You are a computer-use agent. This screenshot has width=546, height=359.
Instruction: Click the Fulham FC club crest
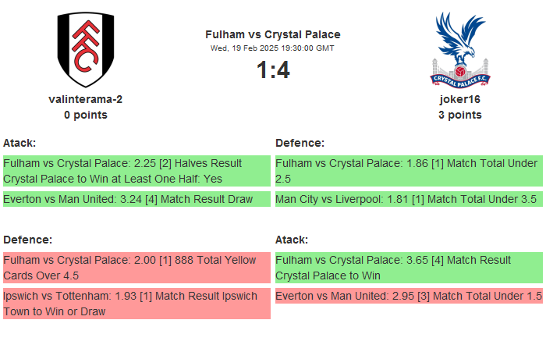pos(85,49)
